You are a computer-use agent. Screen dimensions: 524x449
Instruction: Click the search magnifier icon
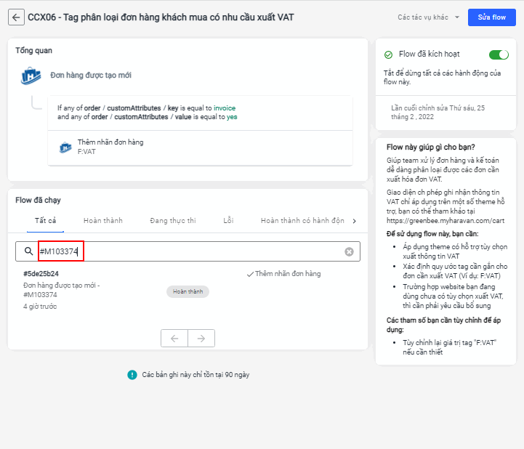pyautogui.click(x=28, y=251)
